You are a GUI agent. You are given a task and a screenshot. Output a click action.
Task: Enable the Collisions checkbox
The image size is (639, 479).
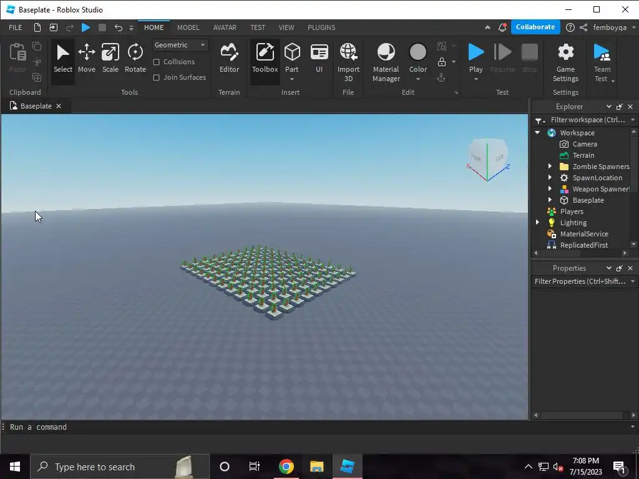click(156, 62)
